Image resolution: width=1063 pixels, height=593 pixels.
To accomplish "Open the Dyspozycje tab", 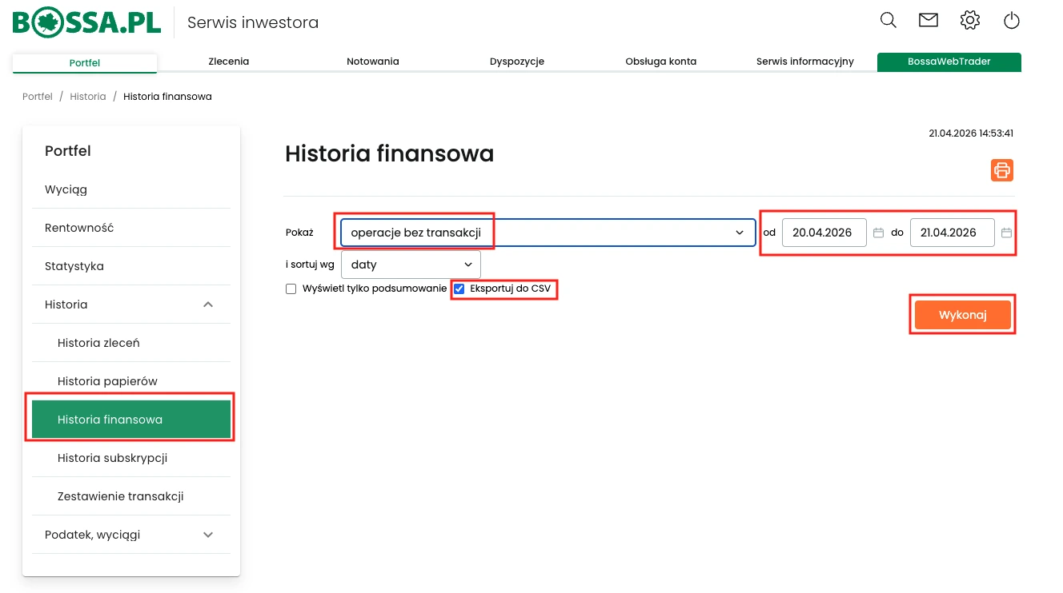I will coord(517,62).
